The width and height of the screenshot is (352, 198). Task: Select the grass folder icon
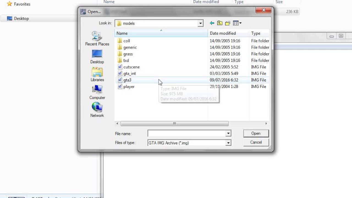click(x=120, y=54)
